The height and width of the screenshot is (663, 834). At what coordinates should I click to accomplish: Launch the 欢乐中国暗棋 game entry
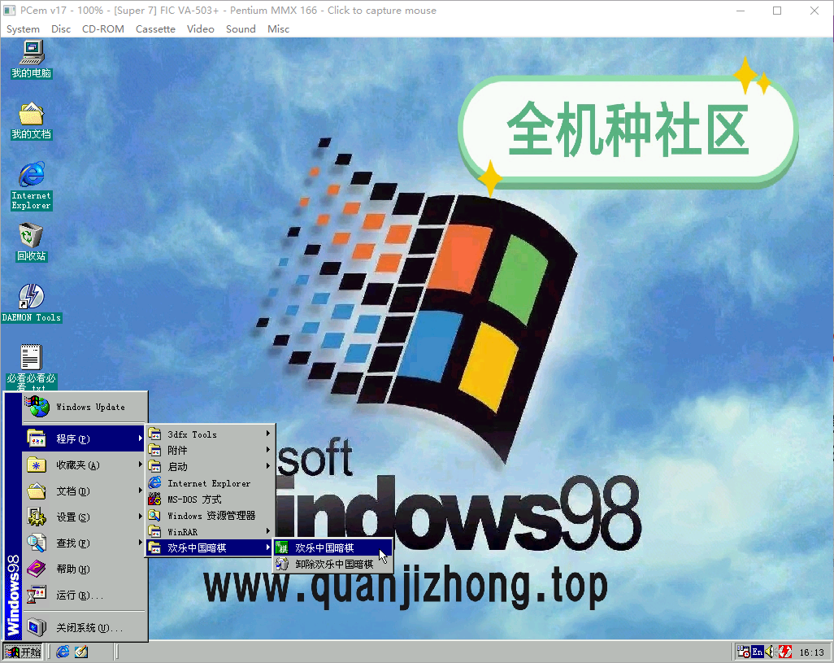333,547
